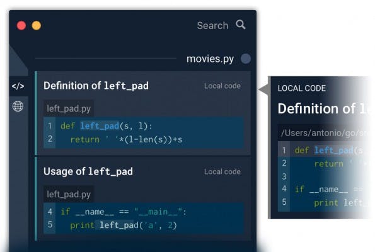Open the code view sidebar icon
The height and width of the screenshot is (252, 375).
[x=18, y=86]
